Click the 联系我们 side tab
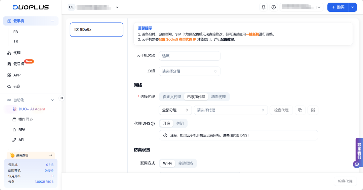 [x=359, y=151]
